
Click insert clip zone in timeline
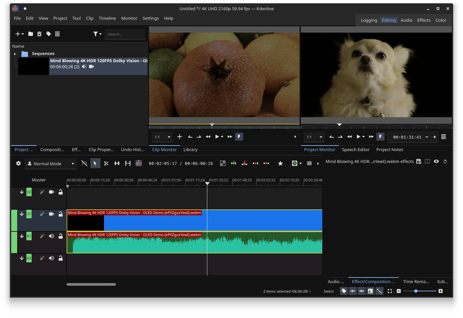pos(233,163)
